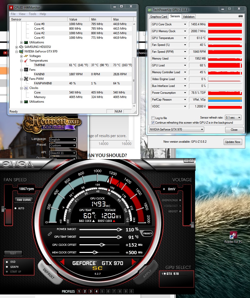The height and width of the screenshot is (298, 250).
Task: Click the EVGA logo in Precision
Action: click(x=18, y=164)
